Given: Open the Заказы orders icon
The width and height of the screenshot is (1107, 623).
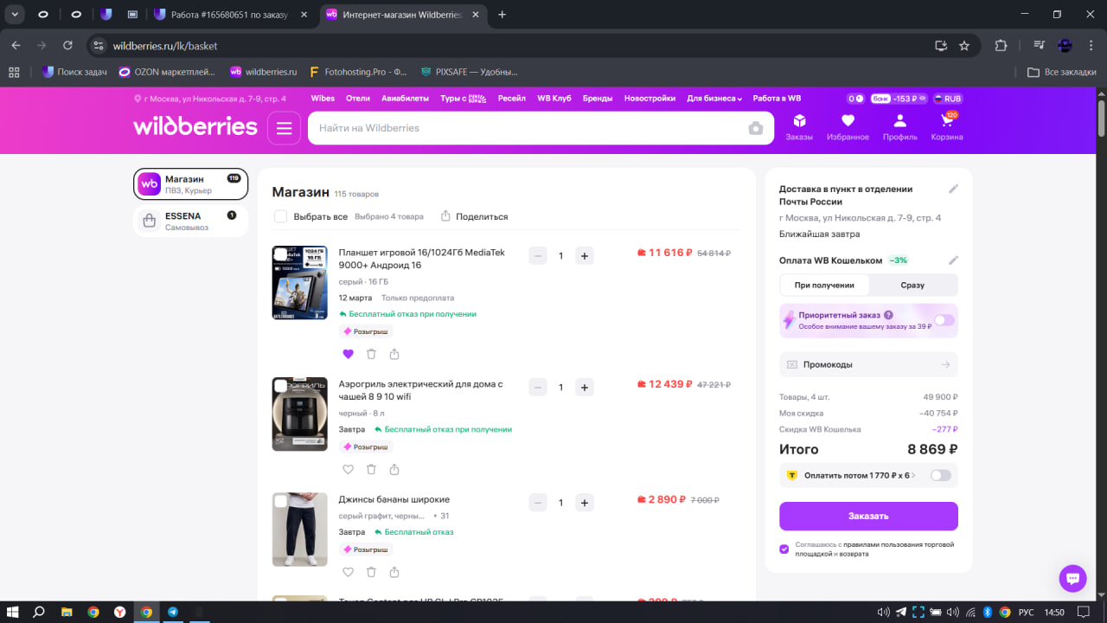Looking at the screenshot, I should click(799, 127).
